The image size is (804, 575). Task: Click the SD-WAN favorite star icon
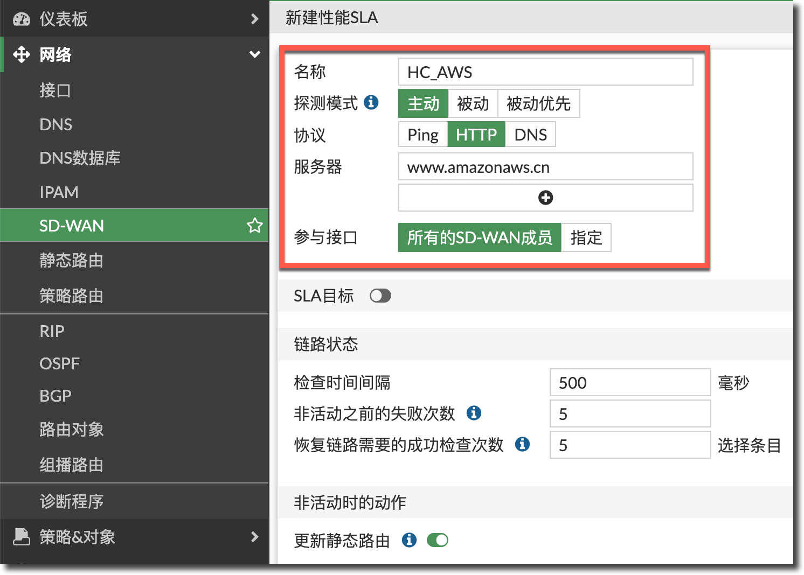coord(254,225)
